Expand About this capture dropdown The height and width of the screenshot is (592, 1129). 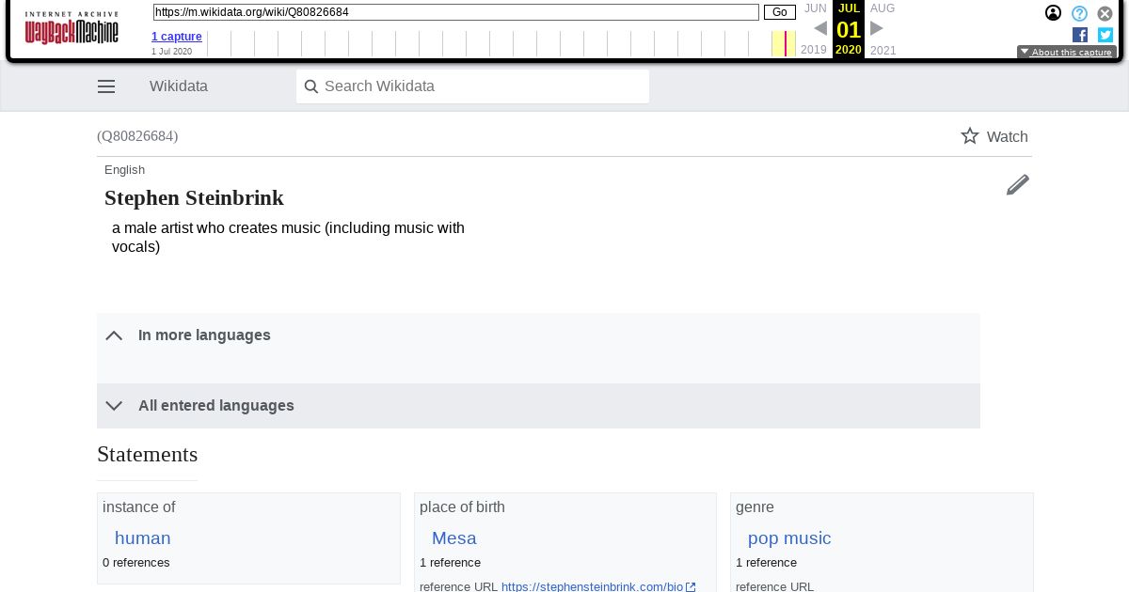pos(1067,53)
